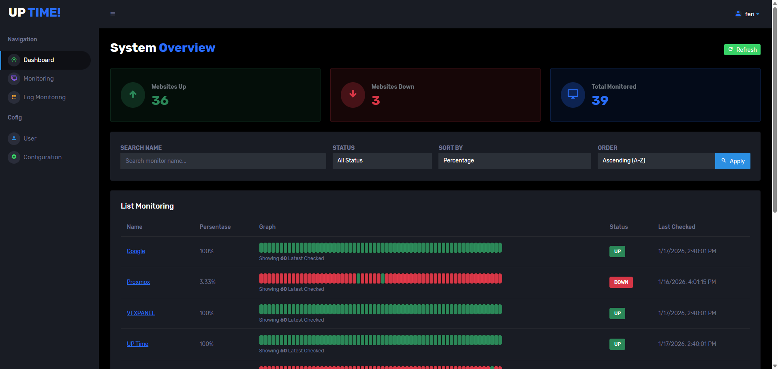This screenshot has height=369, width=778.
Task: Expand the Ascending (A-Z) order dropdown
Action: (656, 161)
